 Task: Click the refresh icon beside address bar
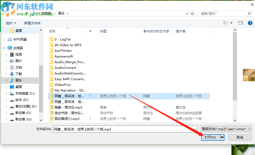pyautogui.click(x=193, y=14)
